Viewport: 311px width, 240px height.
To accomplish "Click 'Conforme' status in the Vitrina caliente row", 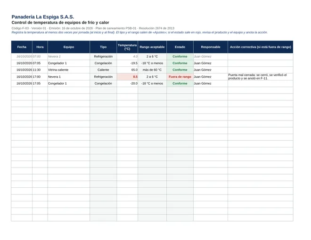I will (180, 70).
